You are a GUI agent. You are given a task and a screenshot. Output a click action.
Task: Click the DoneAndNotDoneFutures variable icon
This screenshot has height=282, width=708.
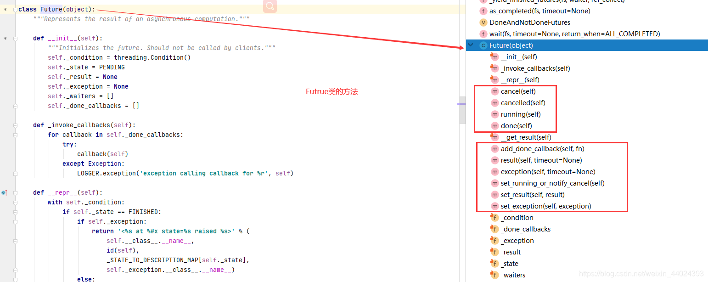[x=483, y=23]
